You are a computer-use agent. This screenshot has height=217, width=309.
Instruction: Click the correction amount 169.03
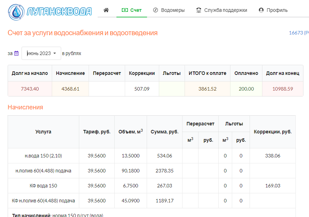pos(273,186)
